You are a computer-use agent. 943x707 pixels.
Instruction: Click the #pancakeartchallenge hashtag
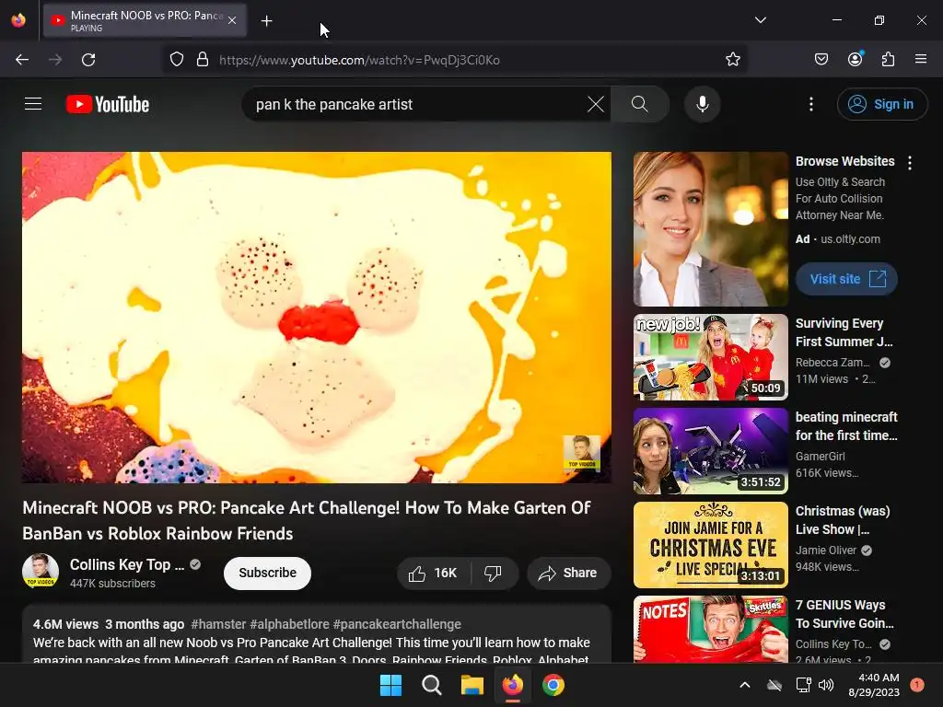[397, 624]
